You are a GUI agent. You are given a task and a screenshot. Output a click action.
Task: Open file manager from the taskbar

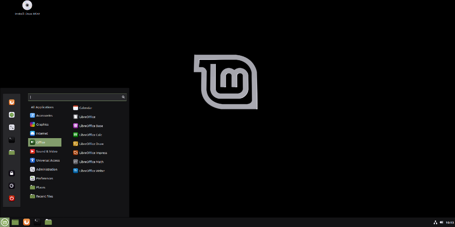[48, 222]
